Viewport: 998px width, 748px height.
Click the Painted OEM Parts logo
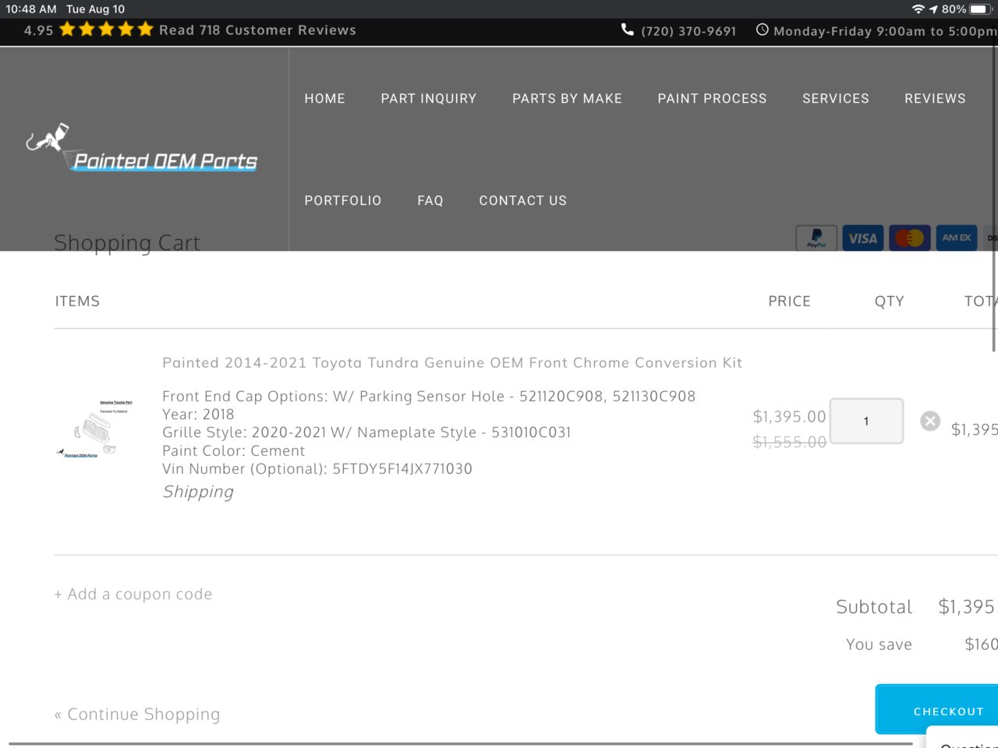(x=142, y=148)
